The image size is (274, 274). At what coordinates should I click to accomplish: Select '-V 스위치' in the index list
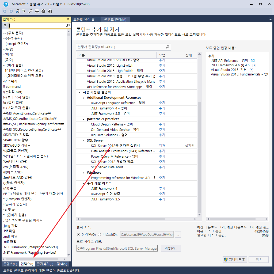pos(10,81)
